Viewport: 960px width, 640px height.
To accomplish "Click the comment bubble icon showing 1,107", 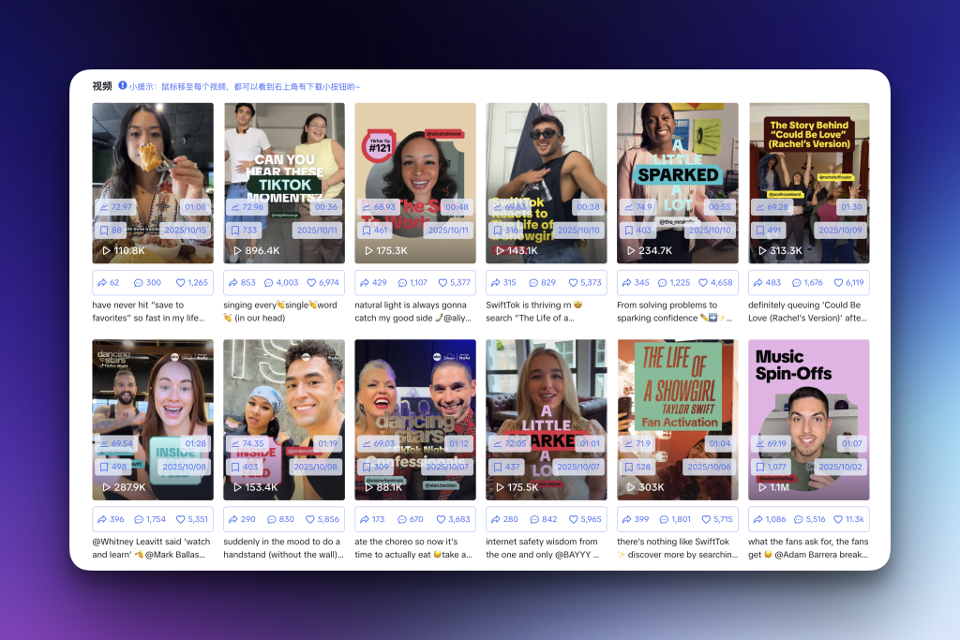I will coord(402,282).
